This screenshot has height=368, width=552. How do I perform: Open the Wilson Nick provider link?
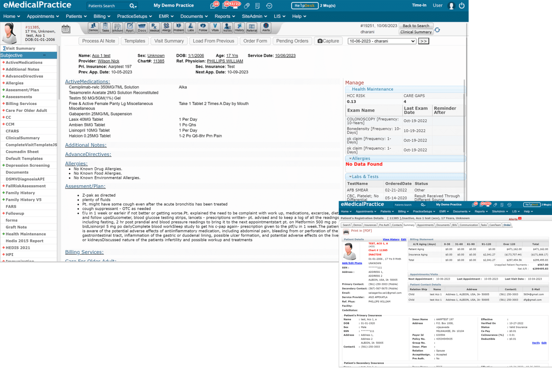pyautogui.click(x=108, y=61)
